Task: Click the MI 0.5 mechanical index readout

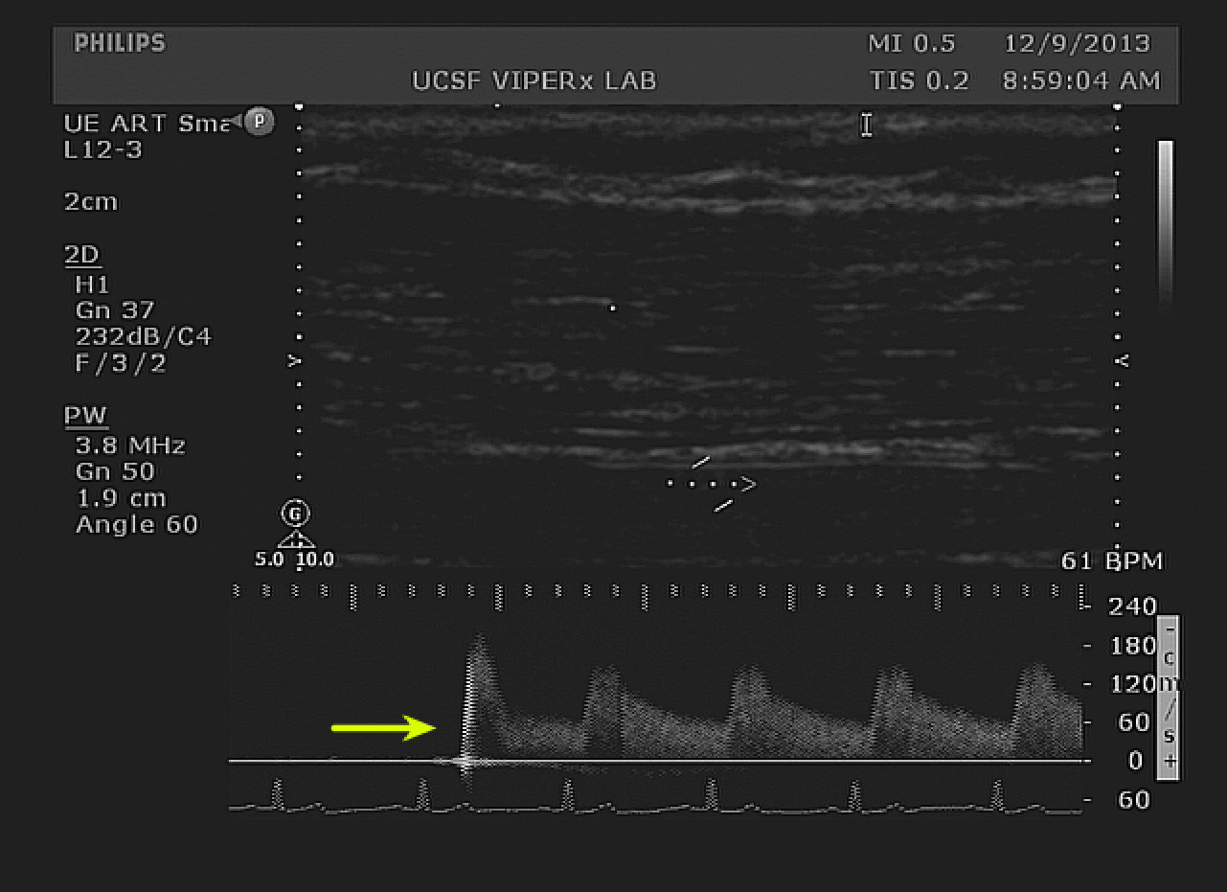Action: 912,44
